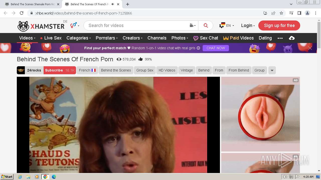
Task: Toggle the Chrome side panel
Action: point(299,13)
